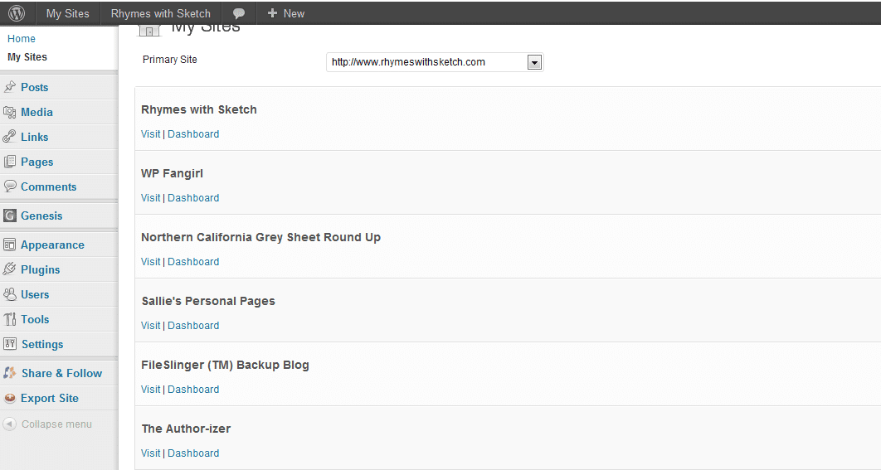
Task: Open Dashboard for Rhymes with Sketch
Action: pos(193,133)
